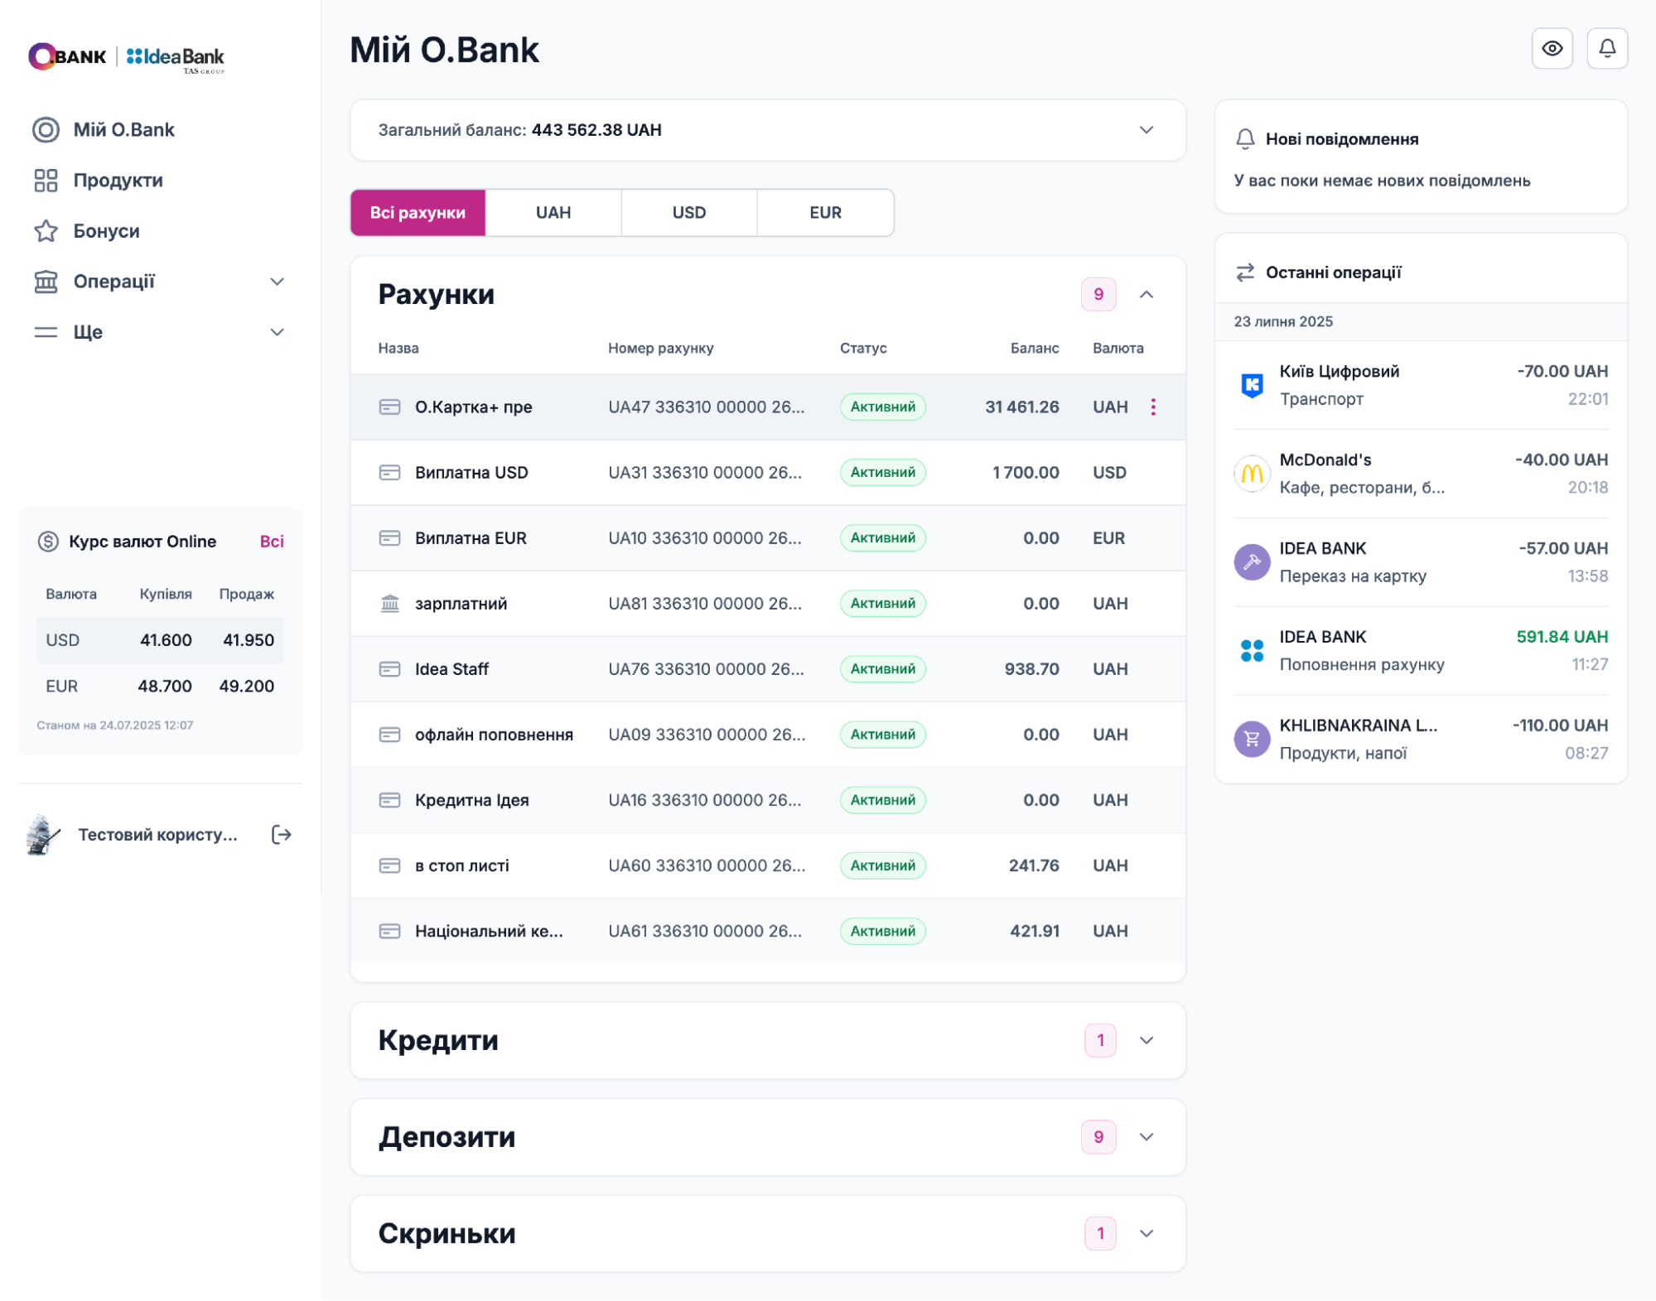This screenshot has height=1301, width=1656.
Task: Expand the Депозити section
Action: pos(1146,1137)
